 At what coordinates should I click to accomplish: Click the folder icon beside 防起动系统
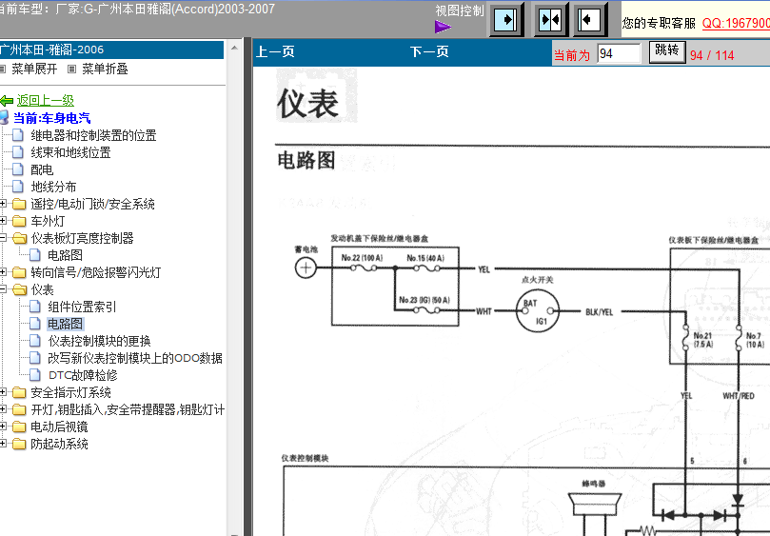point(19,445)
